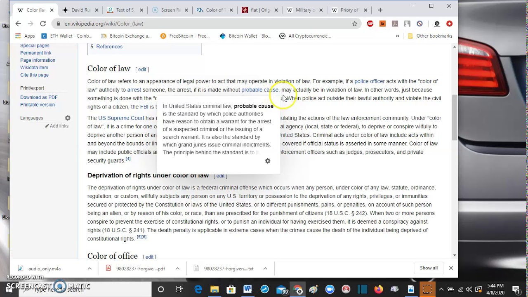Open the orange Jx extension icon
528x297 pixels.
click(x=382, y=24)
